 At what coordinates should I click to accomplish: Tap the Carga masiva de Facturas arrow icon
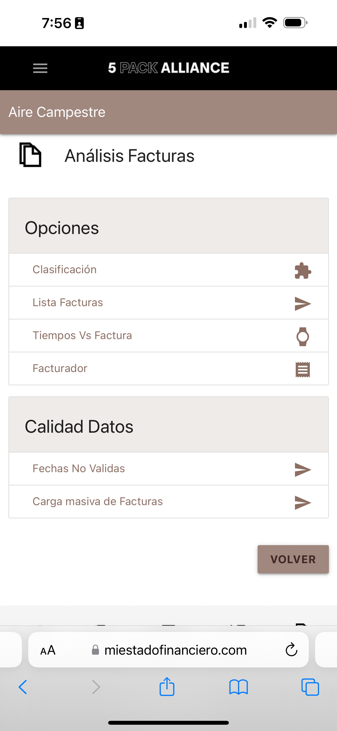pos(303,502)
